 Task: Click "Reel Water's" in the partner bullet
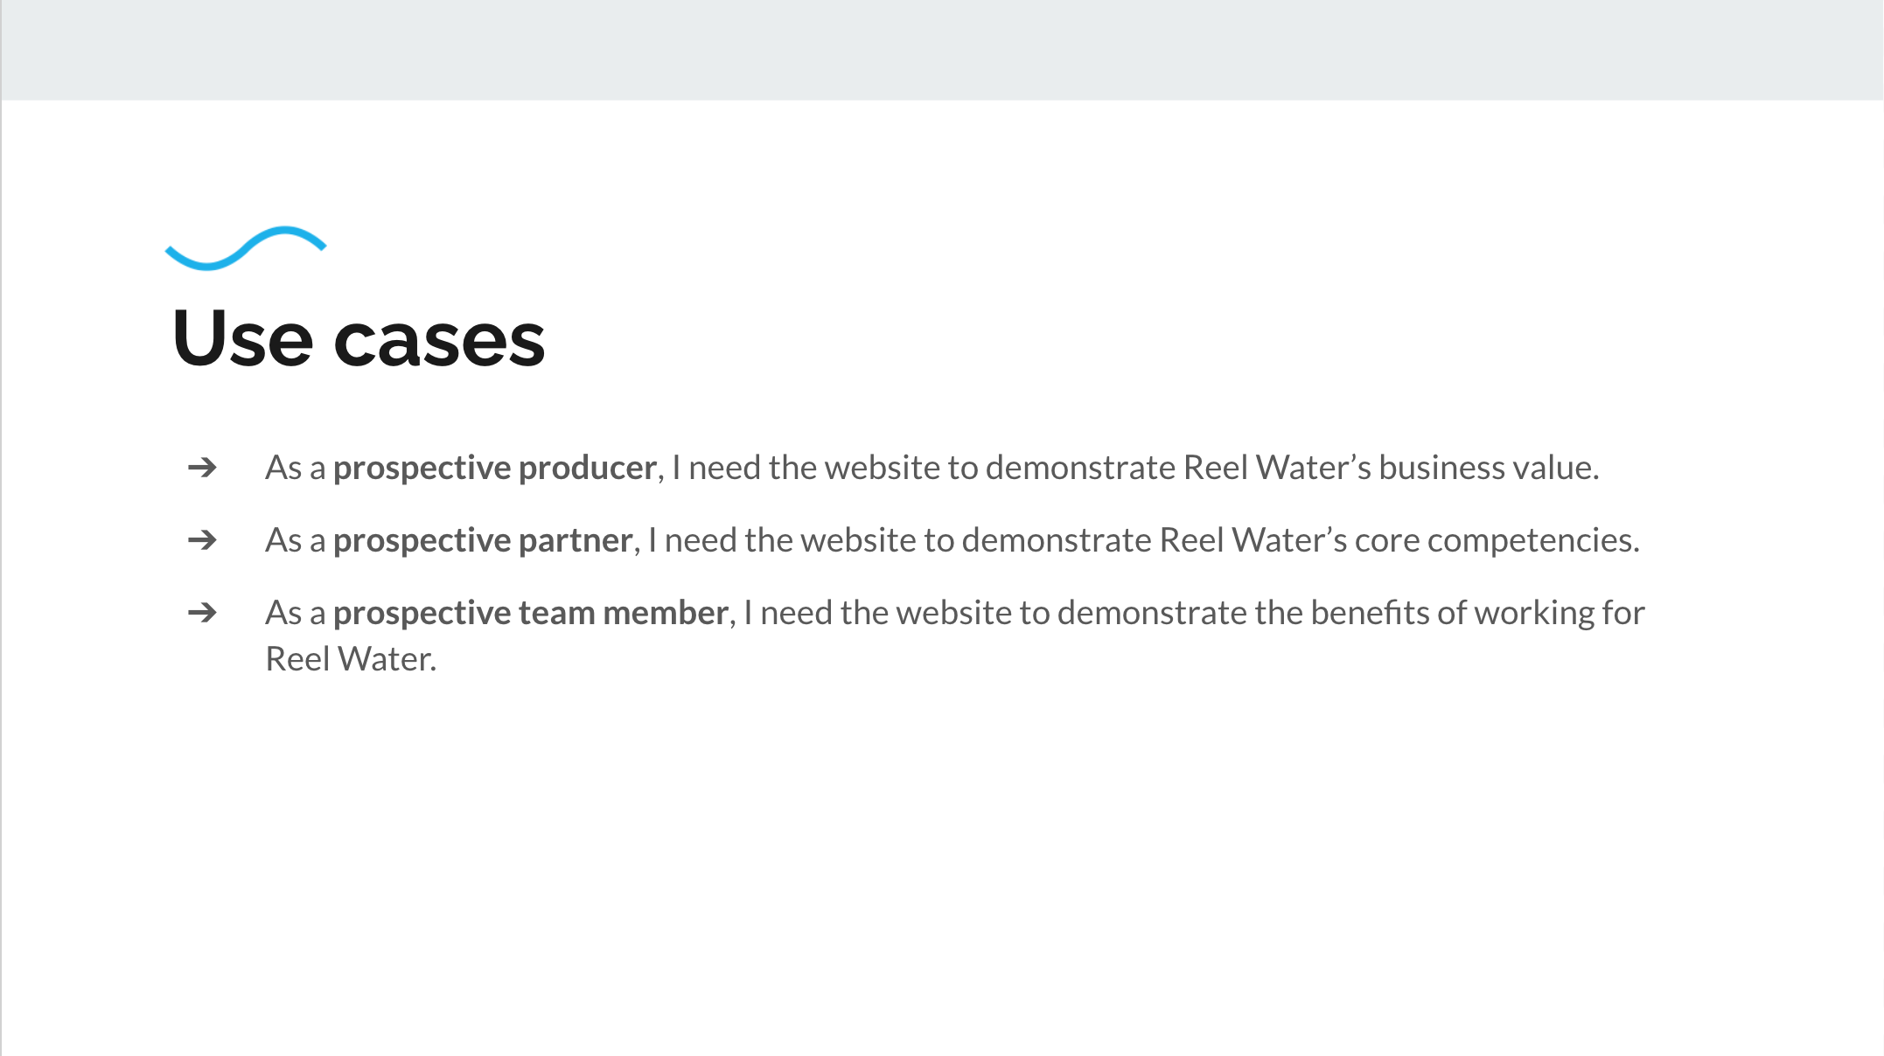(x=1253, y=540)
